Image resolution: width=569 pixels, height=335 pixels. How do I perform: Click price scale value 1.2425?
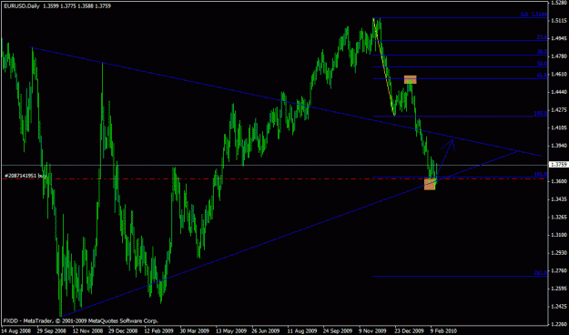(559, 307)
